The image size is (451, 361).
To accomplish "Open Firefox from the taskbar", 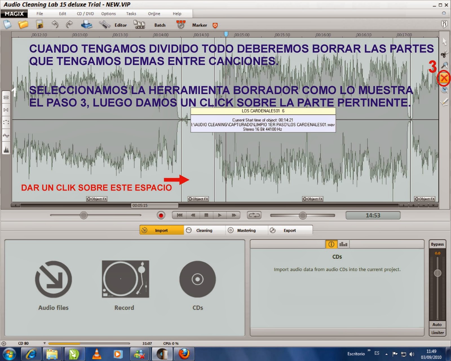I will [x=184, y=354].
